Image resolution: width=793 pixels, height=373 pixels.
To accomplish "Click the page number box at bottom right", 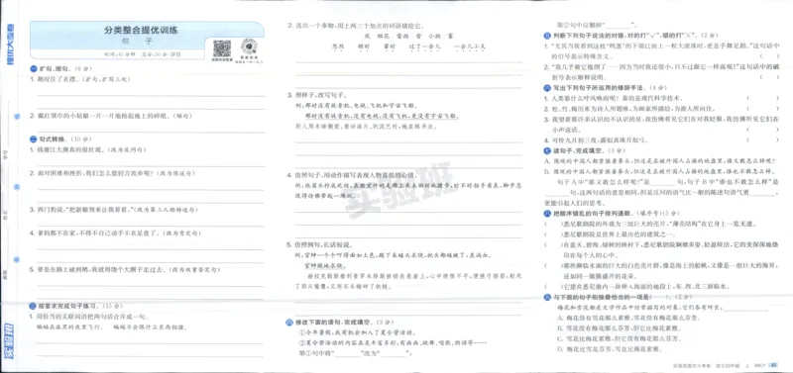I will [x=773, y=365].
